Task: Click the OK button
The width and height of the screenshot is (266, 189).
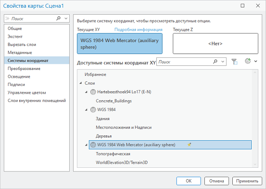Action: pos(189,181)
